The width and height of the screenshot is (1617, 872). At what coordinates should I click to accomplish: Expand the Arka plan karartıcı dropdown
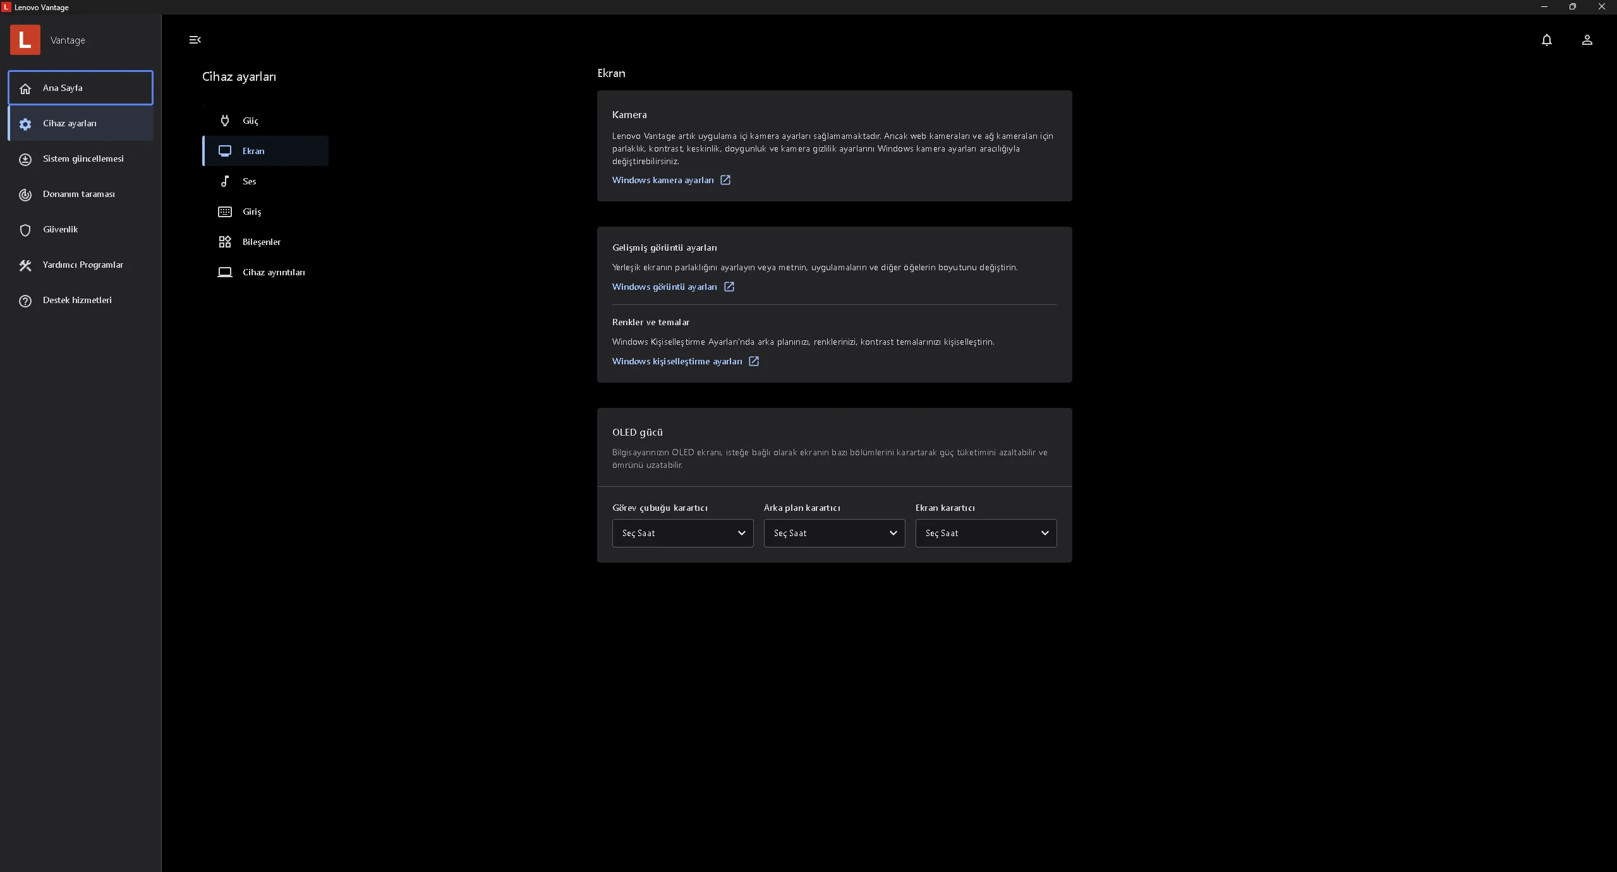click(834, 533)
